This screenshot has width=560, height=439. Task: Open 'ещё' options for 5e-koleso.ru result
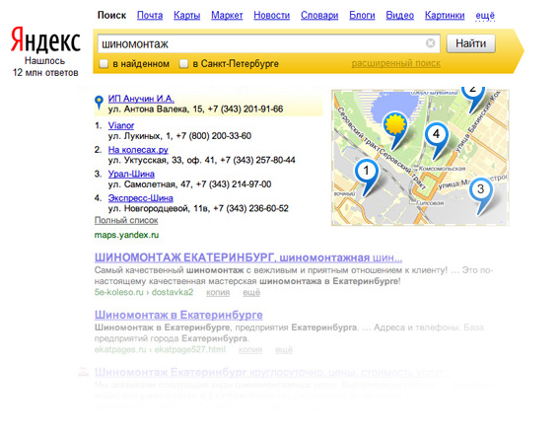pyautogui.click(x=251, y=292)
